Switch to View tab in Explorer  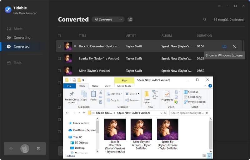coord(107,86)
